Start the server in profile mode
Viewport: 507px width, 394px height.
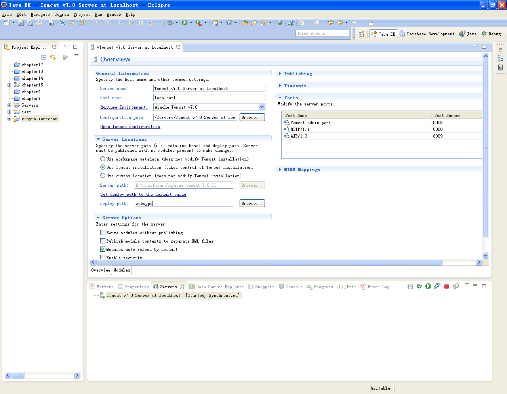pyautogui.click(x=437, y=286)
